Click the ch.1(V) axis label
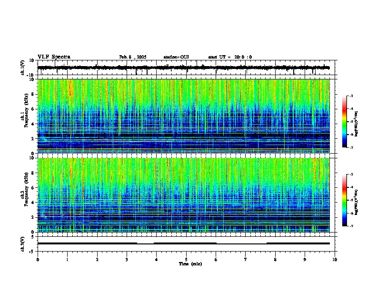 pyautogui.click(x=22, y=68)
